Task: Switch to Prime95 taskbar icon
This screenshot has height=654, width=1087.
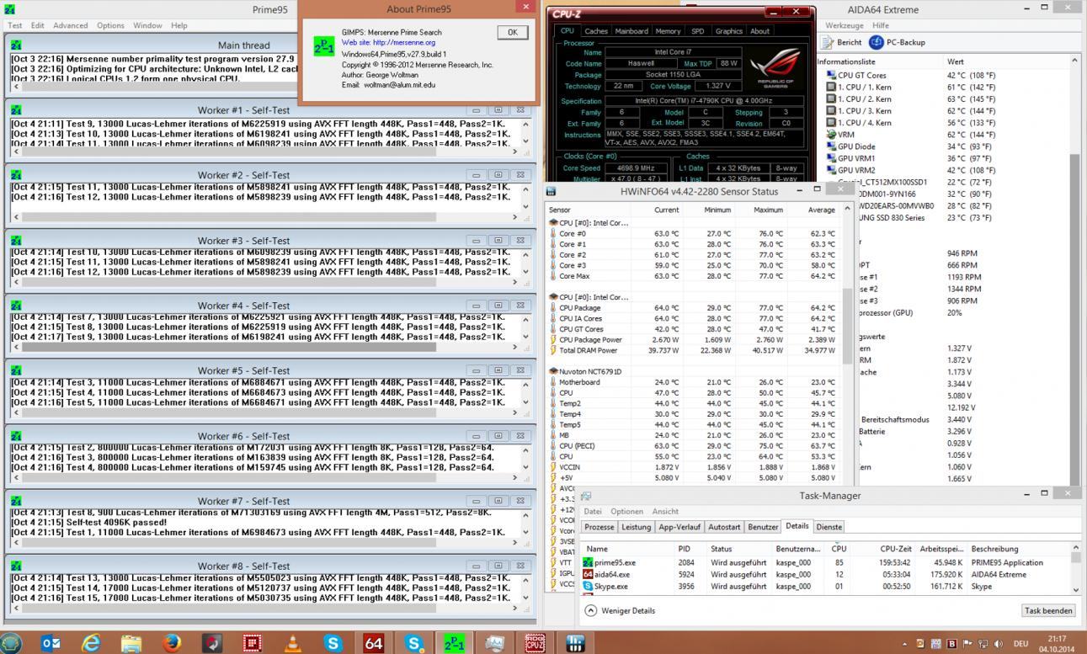Action: click(x=455, y=643)
